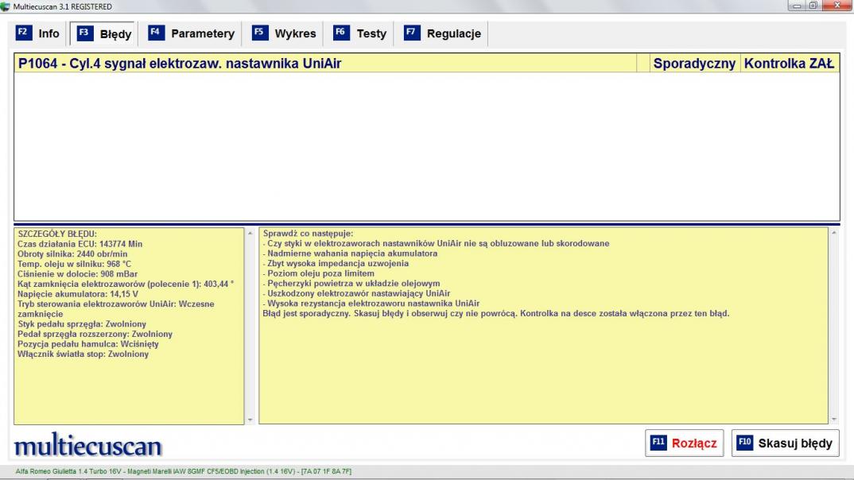Open the Testy tab
Image resolution: width=854 pixels, height=480 pixels.
point(360,33)
